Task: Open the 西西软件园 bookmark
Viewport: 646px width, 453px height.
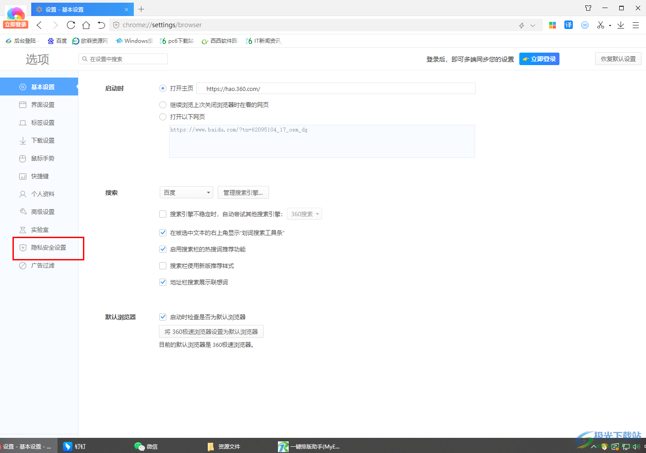Action: [x=219, y=41]
